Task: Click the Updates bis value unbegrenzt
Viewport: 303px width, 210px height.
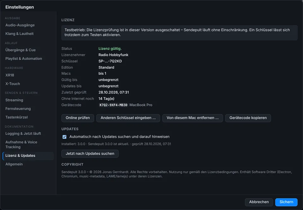Action: point(108,86)
